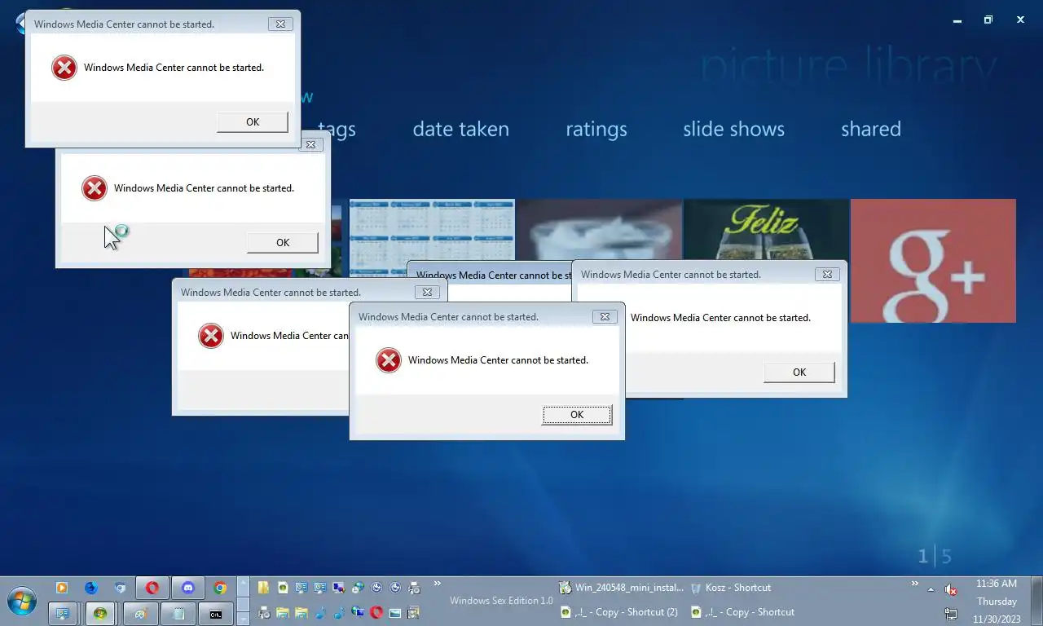1043x626 pixels.
Task: Show hidden tray icons arrow
Action: [931, 589]
